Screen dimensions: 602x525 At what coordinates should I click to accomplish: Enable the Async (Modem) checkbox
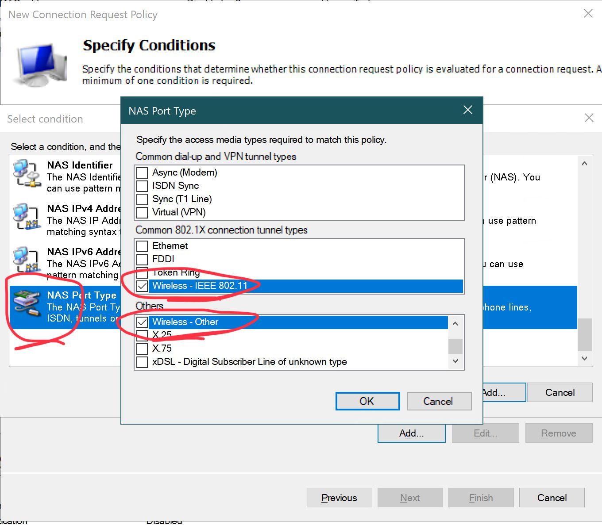(142, 172)
